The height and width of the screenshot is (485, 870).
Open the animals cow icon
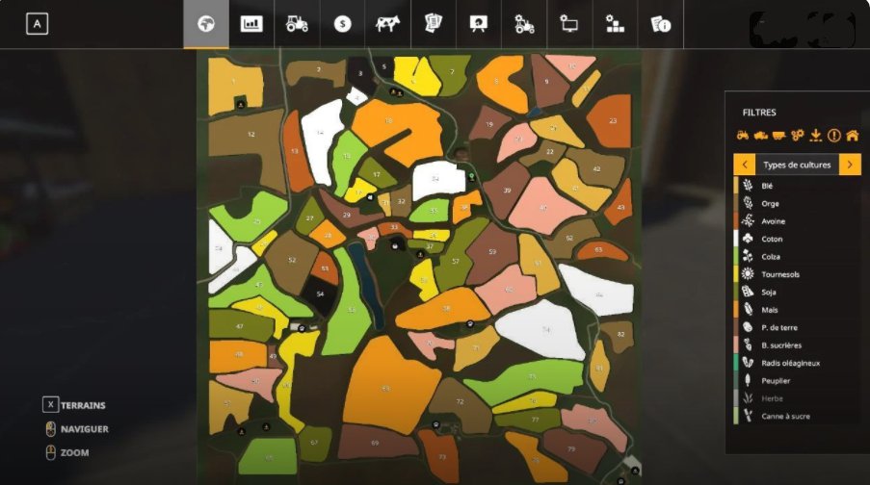tap(387, 25)
